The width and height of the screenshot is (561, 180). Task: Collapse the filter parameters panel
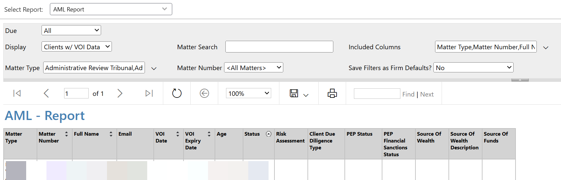pyautogui.click(x=520, y=80)
